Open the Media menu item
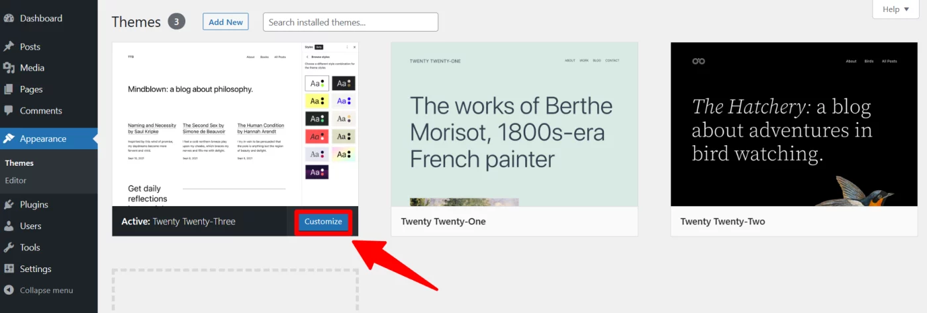Screen dimensions: 927x313 [x=32, y=68]
